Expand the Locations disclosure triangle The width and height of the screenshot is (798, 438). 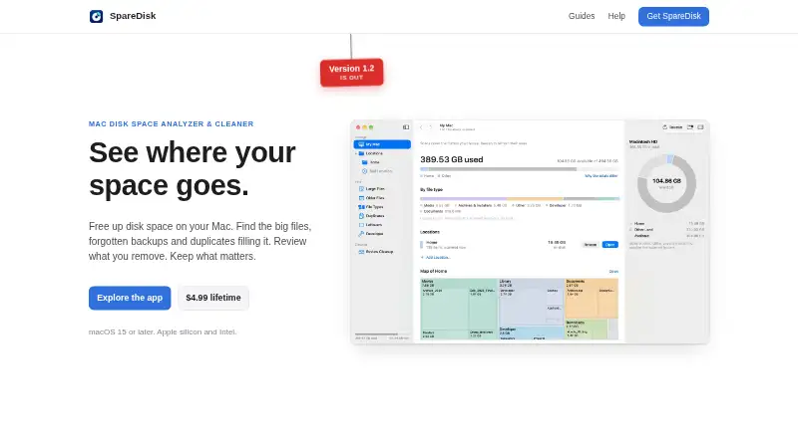(x=356, y=153)
